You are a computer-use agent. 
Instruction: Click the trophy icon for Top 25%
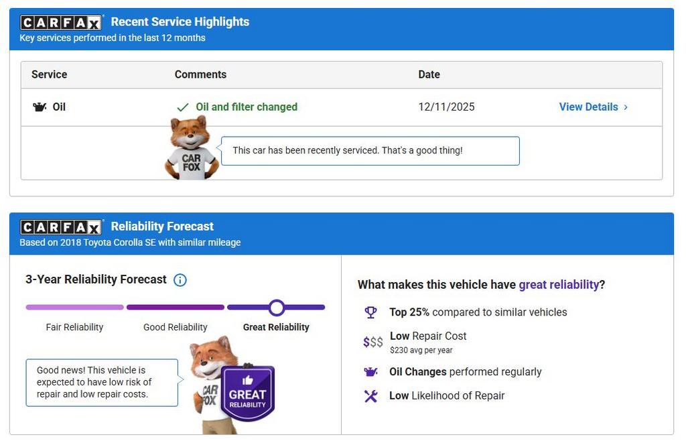click(370, 312)
